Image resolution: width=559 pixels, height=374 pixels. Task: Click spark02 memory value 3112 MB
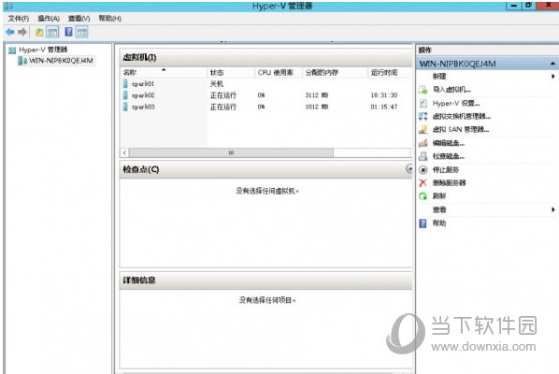coord(317,95)
